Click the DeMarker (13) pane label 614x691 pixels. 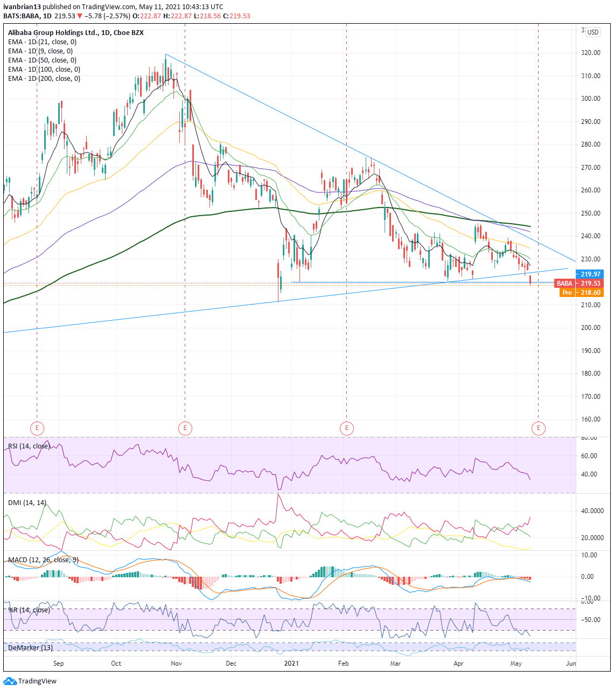(30, 648)
